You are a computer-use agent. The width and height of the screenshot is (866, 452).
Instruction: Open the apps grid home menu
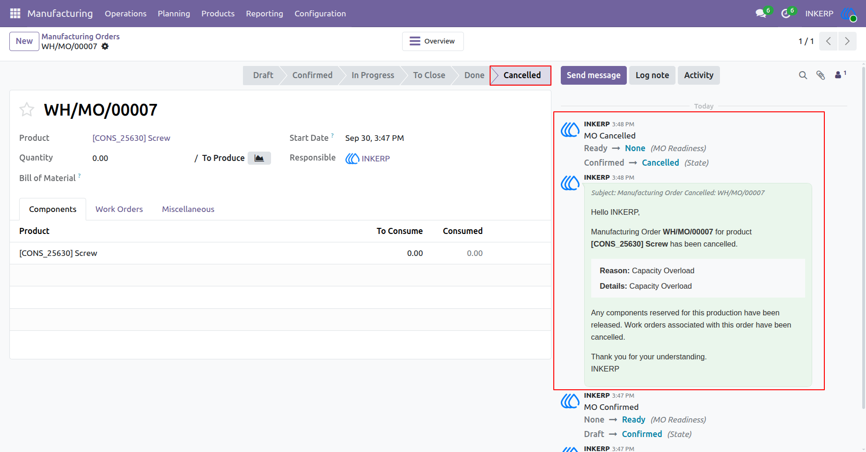click(15, 14)
